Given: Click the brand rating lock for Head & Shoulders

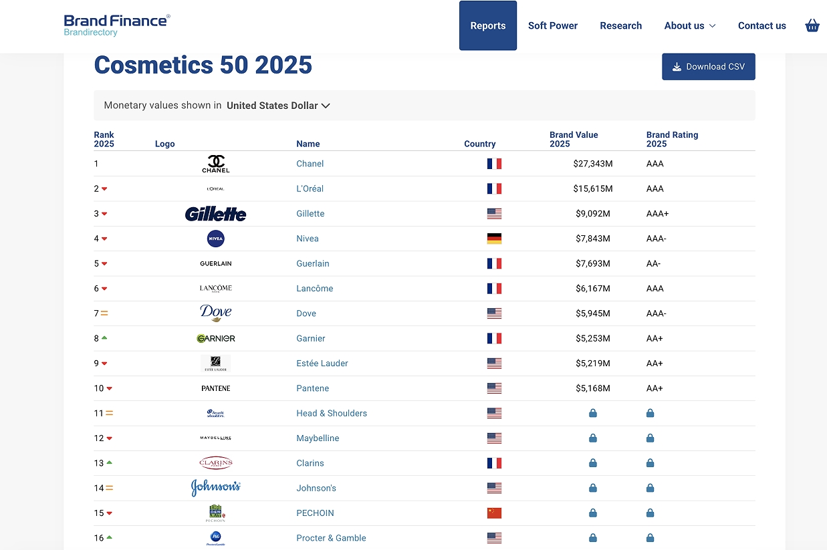Looking at the screenshot, I should (x=651, y=413).
